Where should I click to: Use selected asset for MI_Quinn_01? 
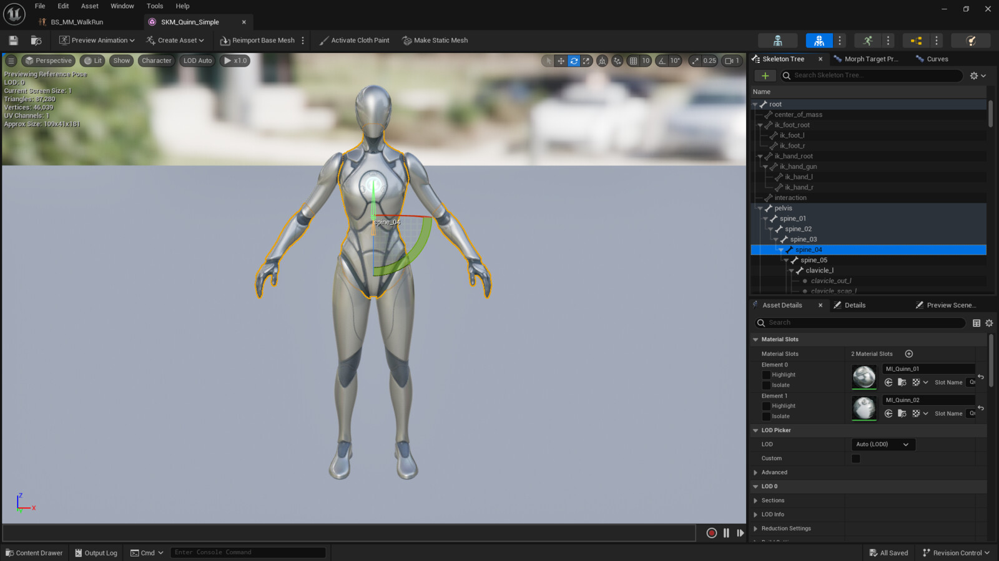[888, 382]
